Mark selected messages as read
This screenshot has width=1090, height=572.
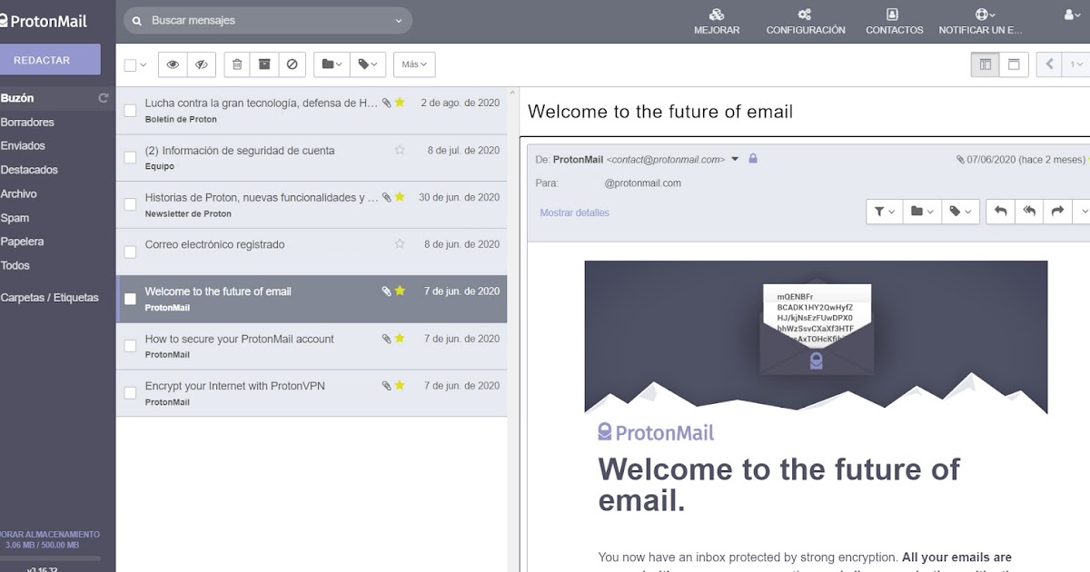173,64
